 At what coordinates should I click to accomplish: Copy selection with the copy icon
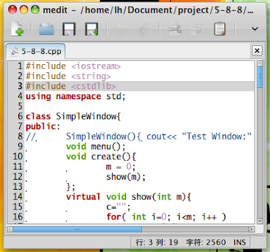(x=197, y=29)
